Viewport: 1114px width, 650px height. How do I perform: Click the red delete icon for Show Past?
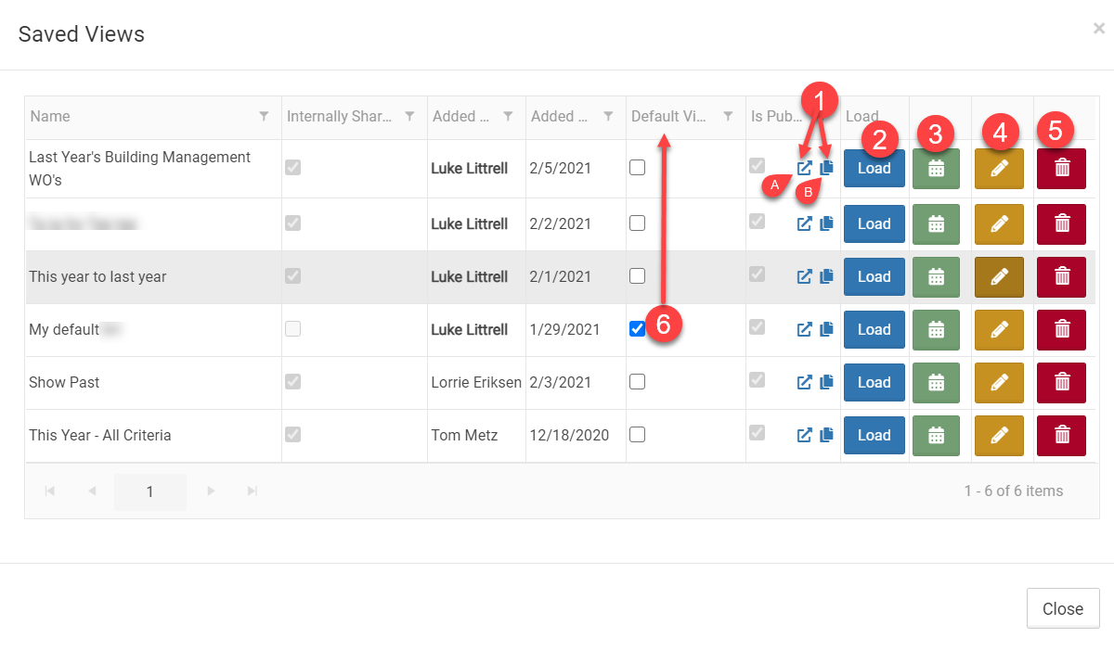pos(1063,382)
